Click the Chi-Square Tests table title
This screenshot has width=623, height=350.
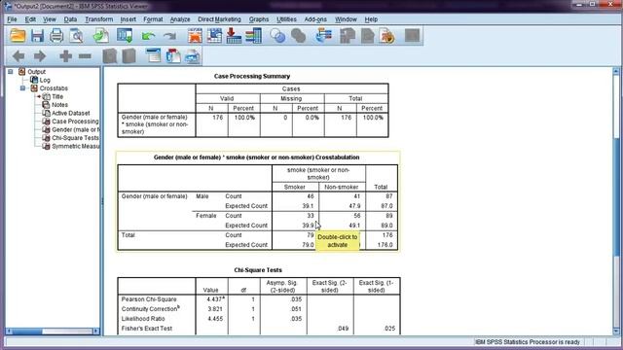pyautogui.click(x=258, y=270)
